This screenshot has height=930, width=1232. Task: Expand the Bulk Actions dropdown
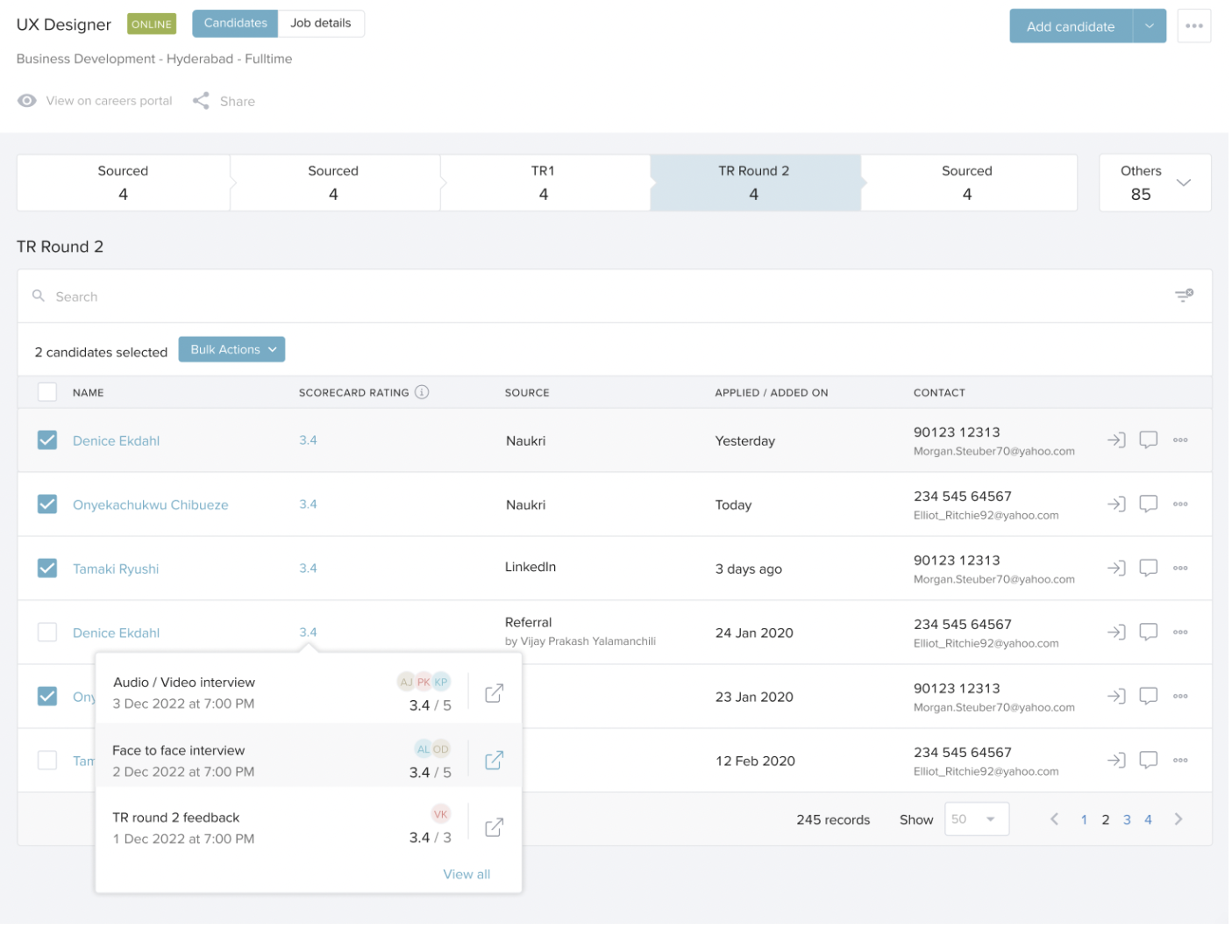[x=232, y=350]
